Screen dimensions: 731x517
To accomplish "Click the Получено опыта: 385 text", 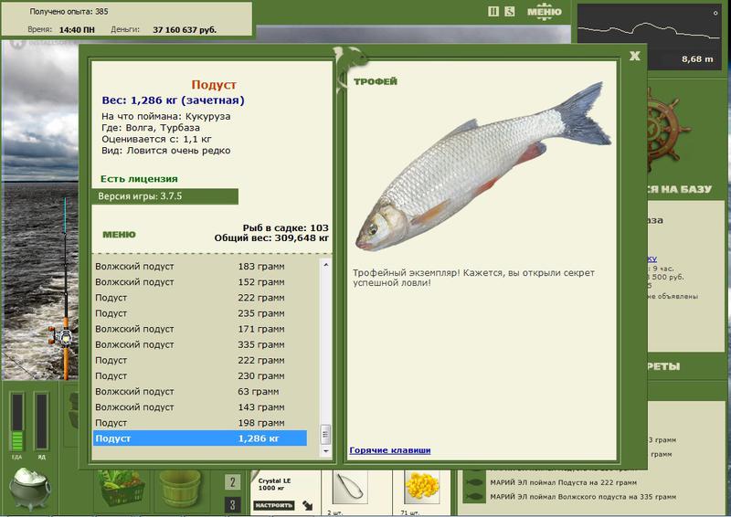I will point(69,12).
